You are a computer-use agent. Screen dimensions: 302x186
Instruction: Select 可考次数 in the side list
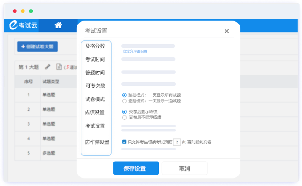pyautogui.click(x=95, y=86)
